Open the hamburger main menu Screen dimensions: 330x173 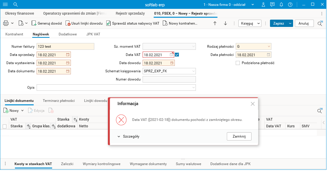pos(5,5)
